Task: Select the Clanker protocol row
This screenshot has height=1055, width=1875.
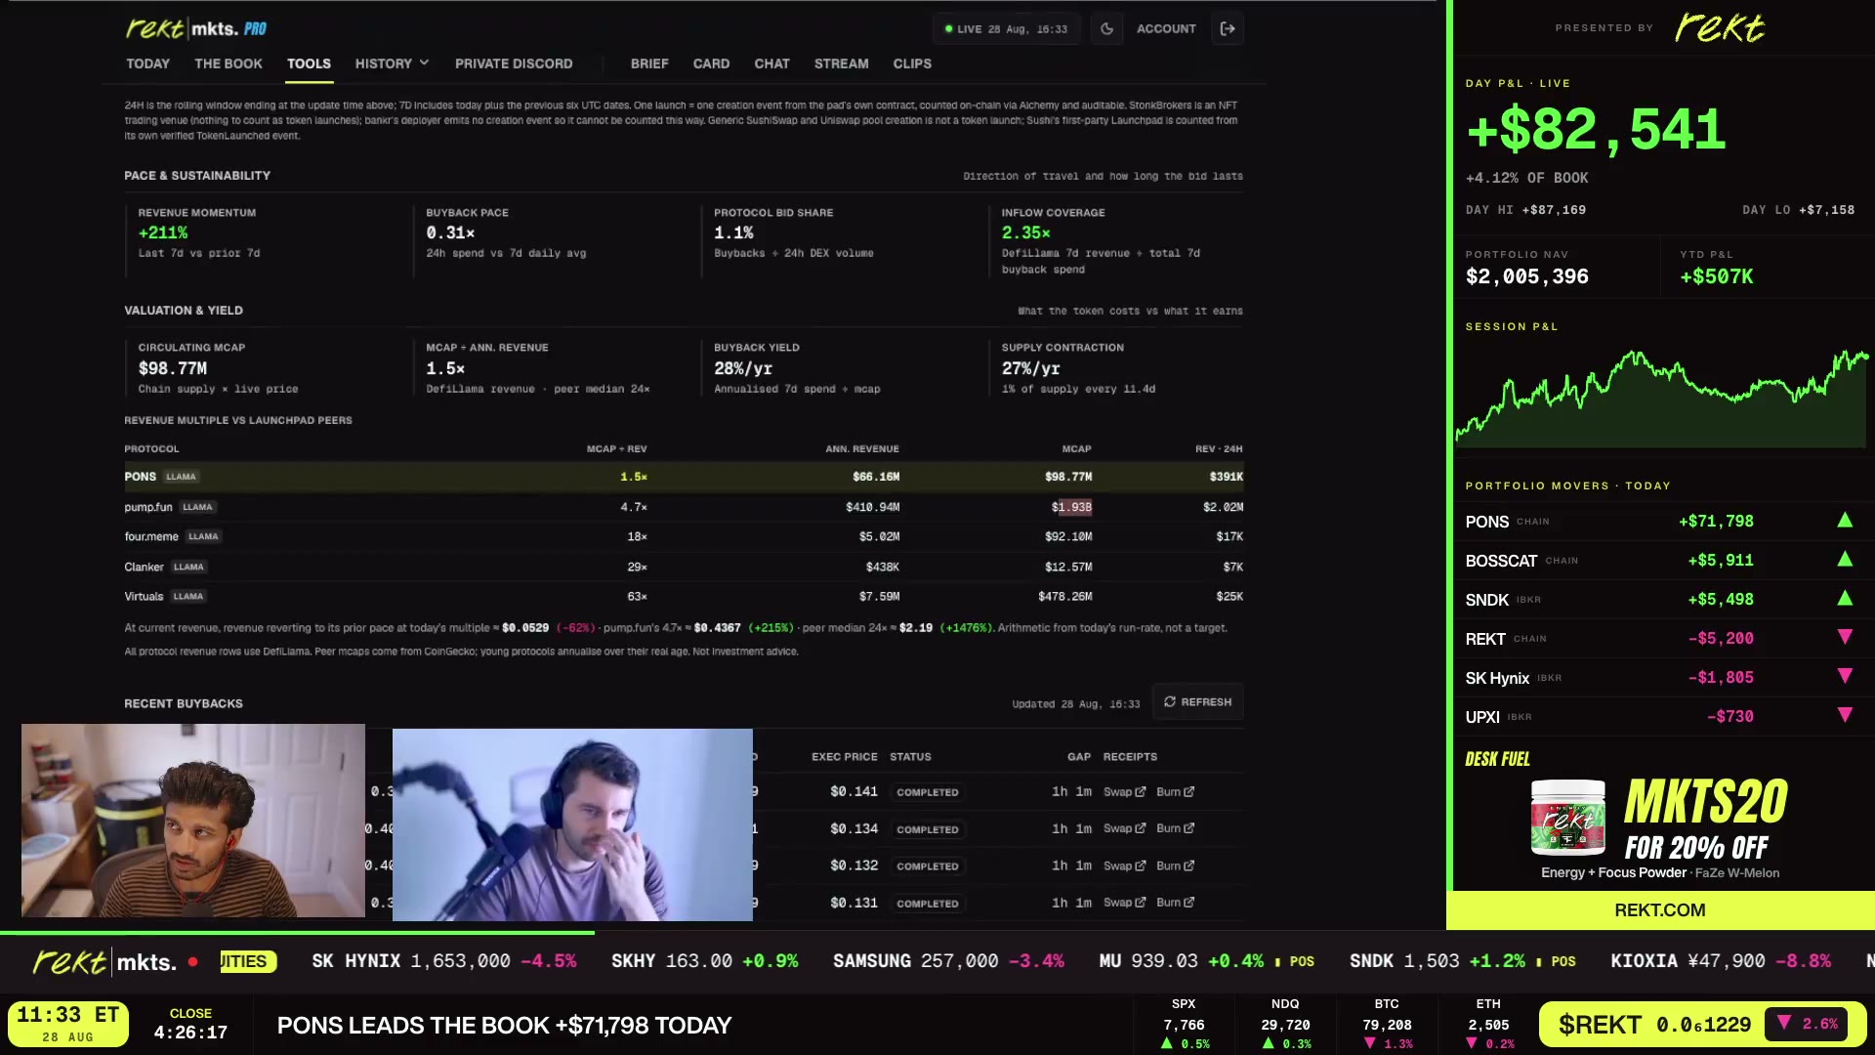Action: coord(684,567)
